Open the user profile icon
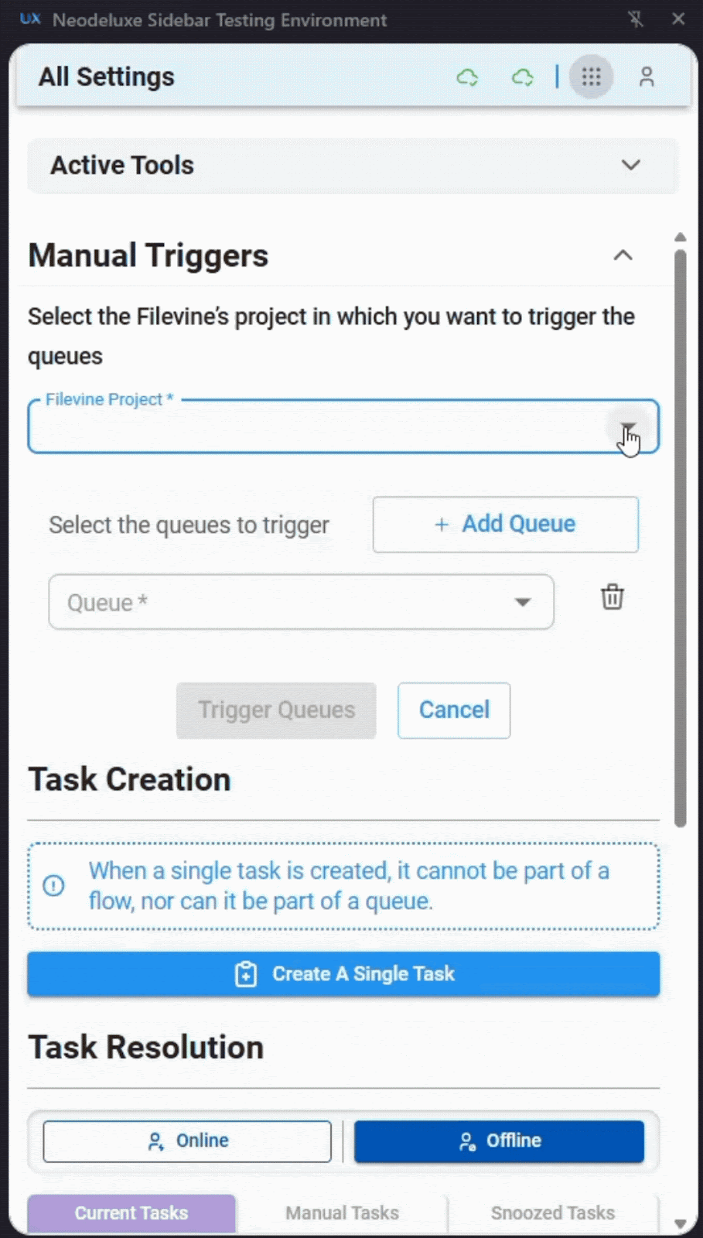The width and height of the screenshot is (703, 1238). (x=647, y=77)
